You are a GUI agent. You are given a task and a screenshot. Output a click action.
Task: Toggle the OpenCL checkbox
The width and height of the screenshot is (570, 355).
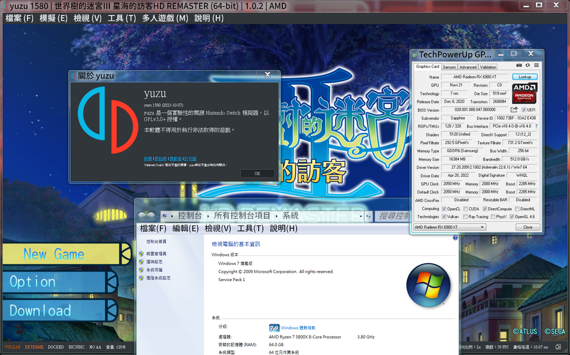point(444,209)
